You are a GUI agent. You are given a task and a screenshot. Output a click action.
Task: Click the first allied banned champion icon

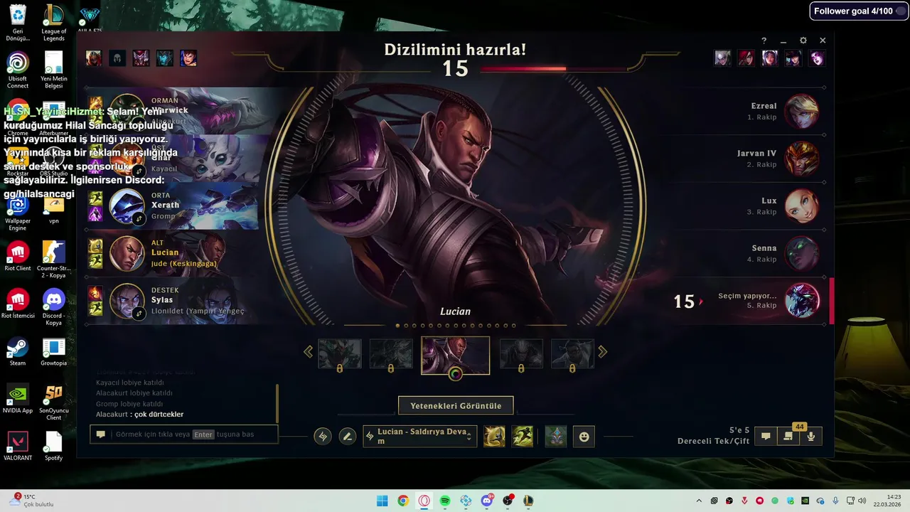[x=94, y=58]
